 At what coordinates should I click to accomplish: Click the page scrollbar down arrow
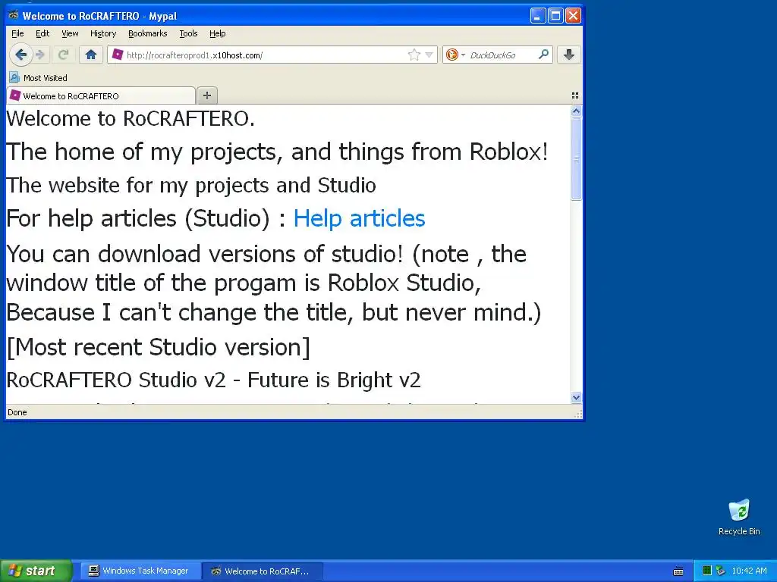tap(576, 397)
